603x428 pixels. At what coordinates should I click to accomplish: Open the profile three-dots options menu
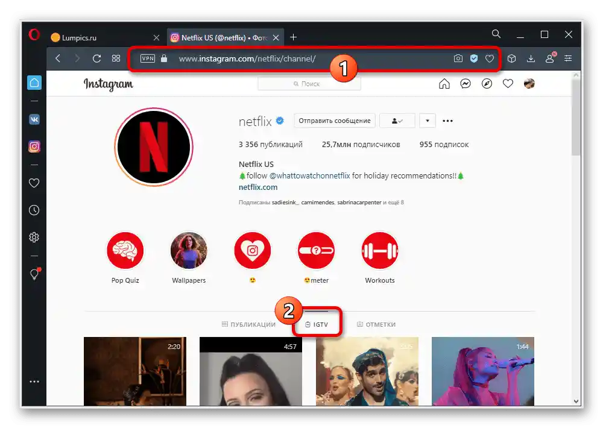coord(448,121)
